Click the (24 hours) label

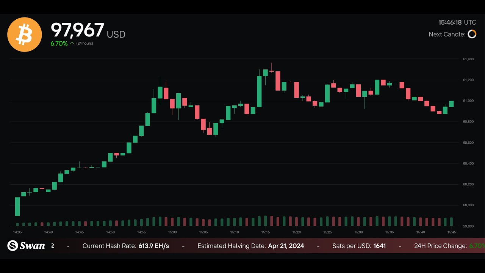coord(84,44)
